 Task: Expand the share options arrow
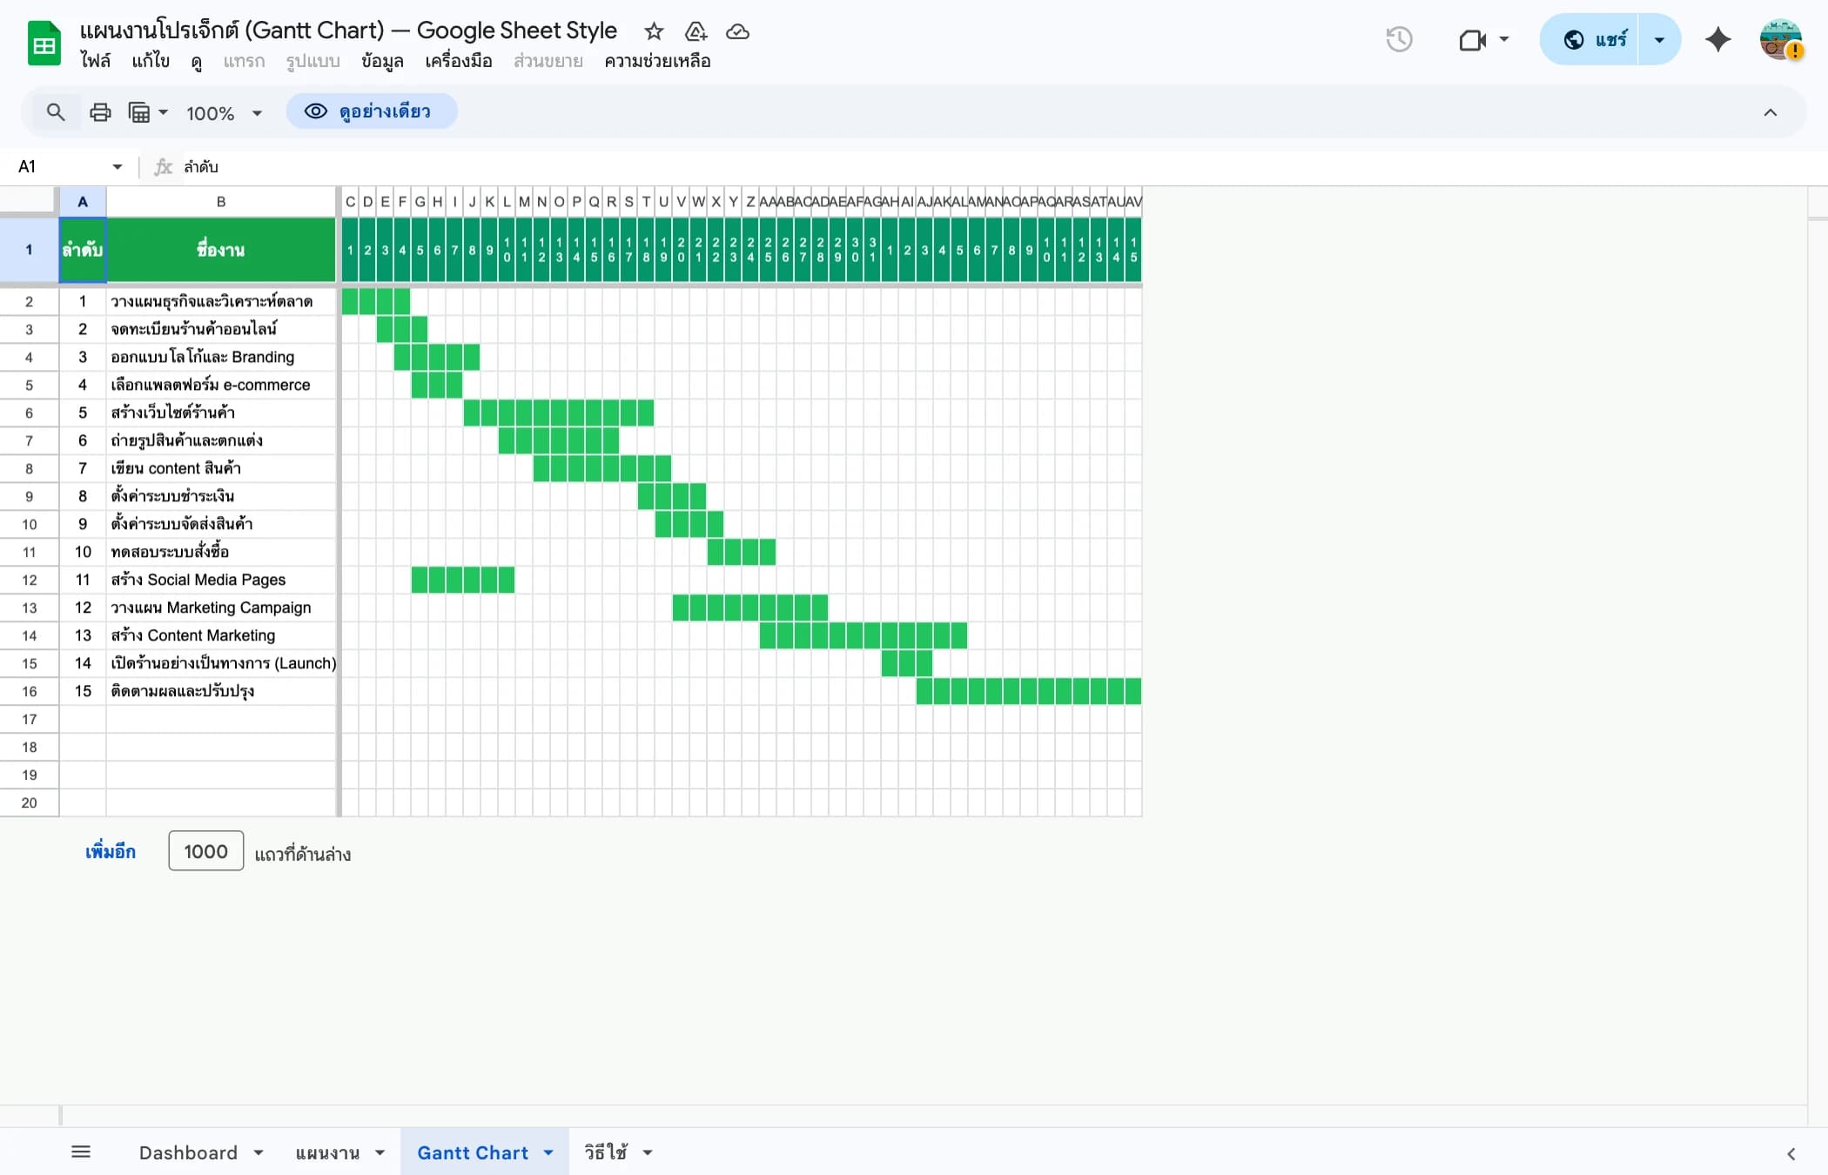pyautogui.click(x=1659, y=39)
